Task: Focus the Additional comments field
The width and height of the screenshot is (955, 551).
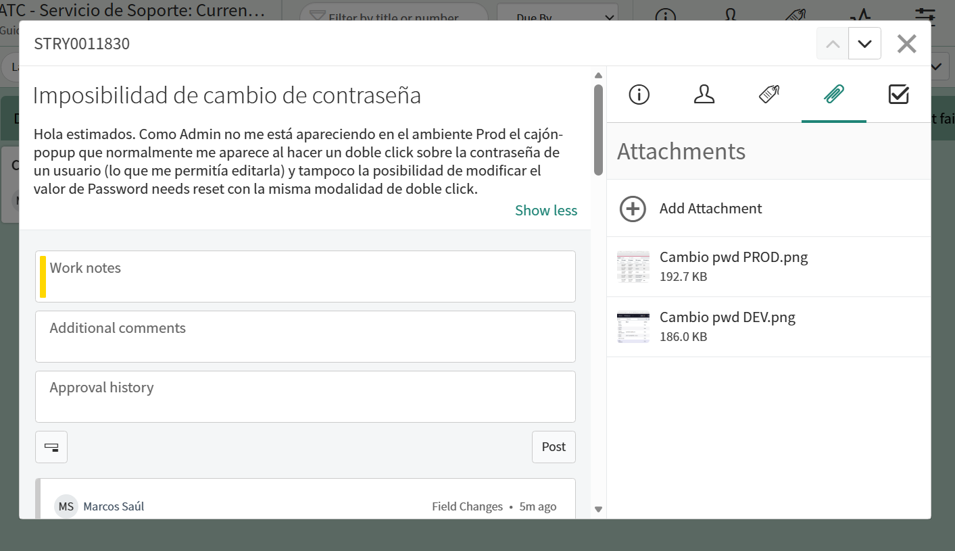Action: coord(305,336)
